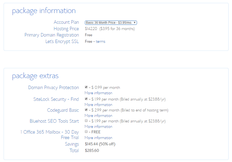Open More information under Domain Privacy Protection
The height and width of the screenshot is (162, 232).
pyautogui.click(x=98, y=93)
